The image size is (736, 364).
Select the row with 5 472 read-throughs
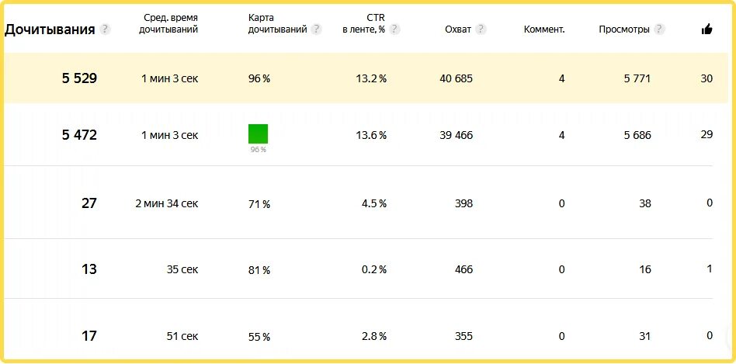pyautogui.click(x=358, y=134)
